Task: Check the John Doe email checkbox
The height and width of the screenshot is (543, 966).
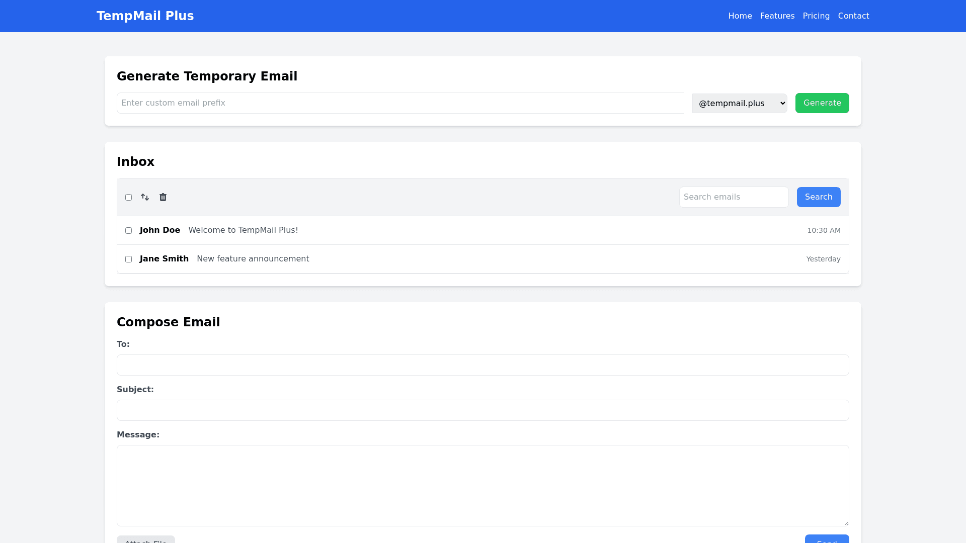Action: point(128,231)
